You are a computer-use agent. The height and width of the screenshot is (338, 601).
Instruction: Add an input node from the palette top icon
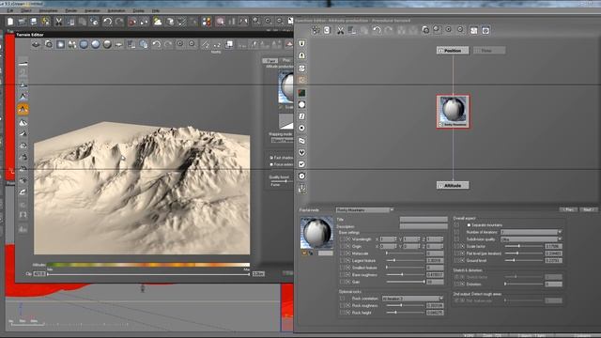pyautogui.click(x=301, y=44)
